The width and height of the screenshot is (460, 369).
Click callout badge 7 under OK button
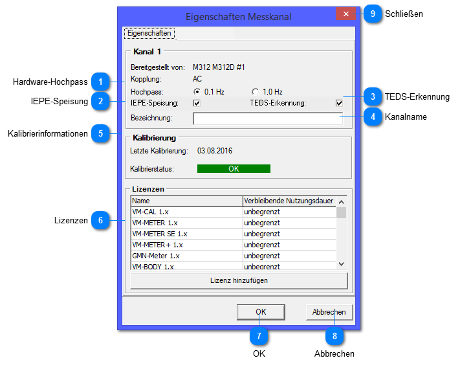(259, 336)
